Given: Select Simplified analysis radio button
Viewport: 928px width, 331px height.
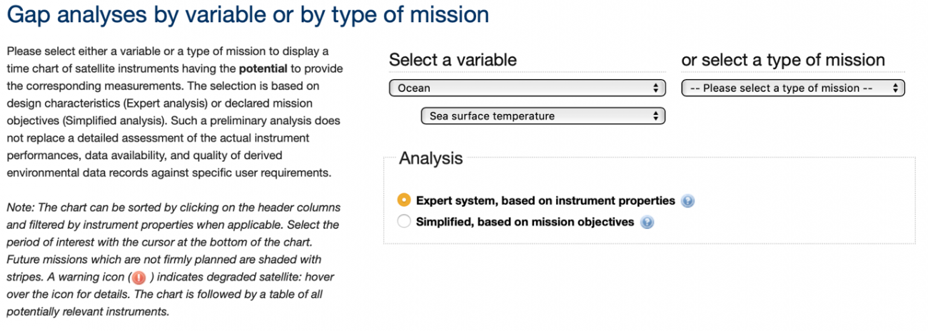Looking at the screenshot, I should pyautogui.click(x=404, y=222).
